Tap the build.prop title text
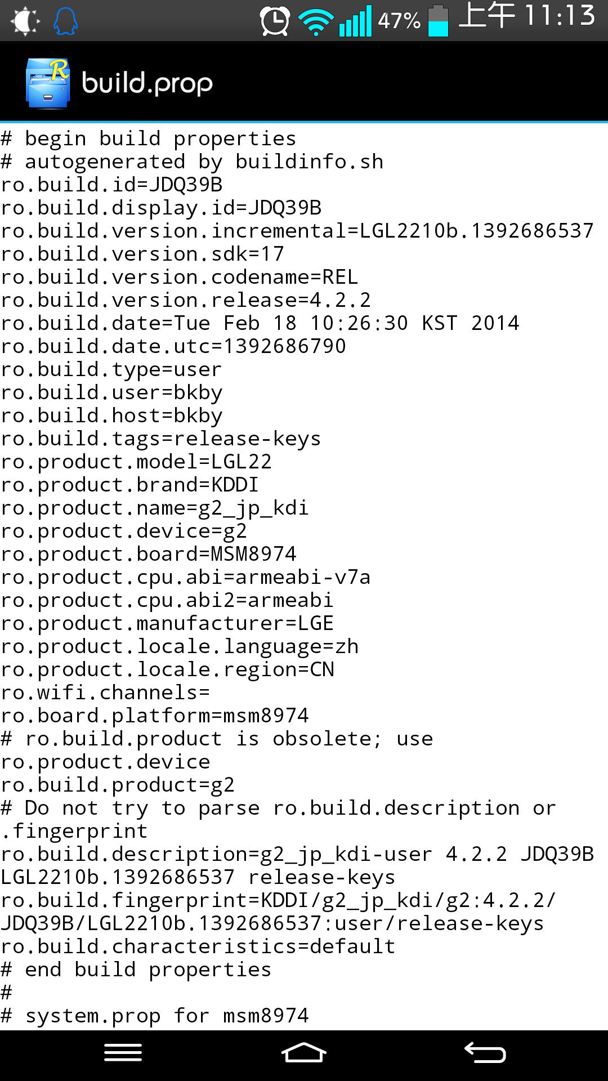This screenshot has height=1081, width=608. 147,83
